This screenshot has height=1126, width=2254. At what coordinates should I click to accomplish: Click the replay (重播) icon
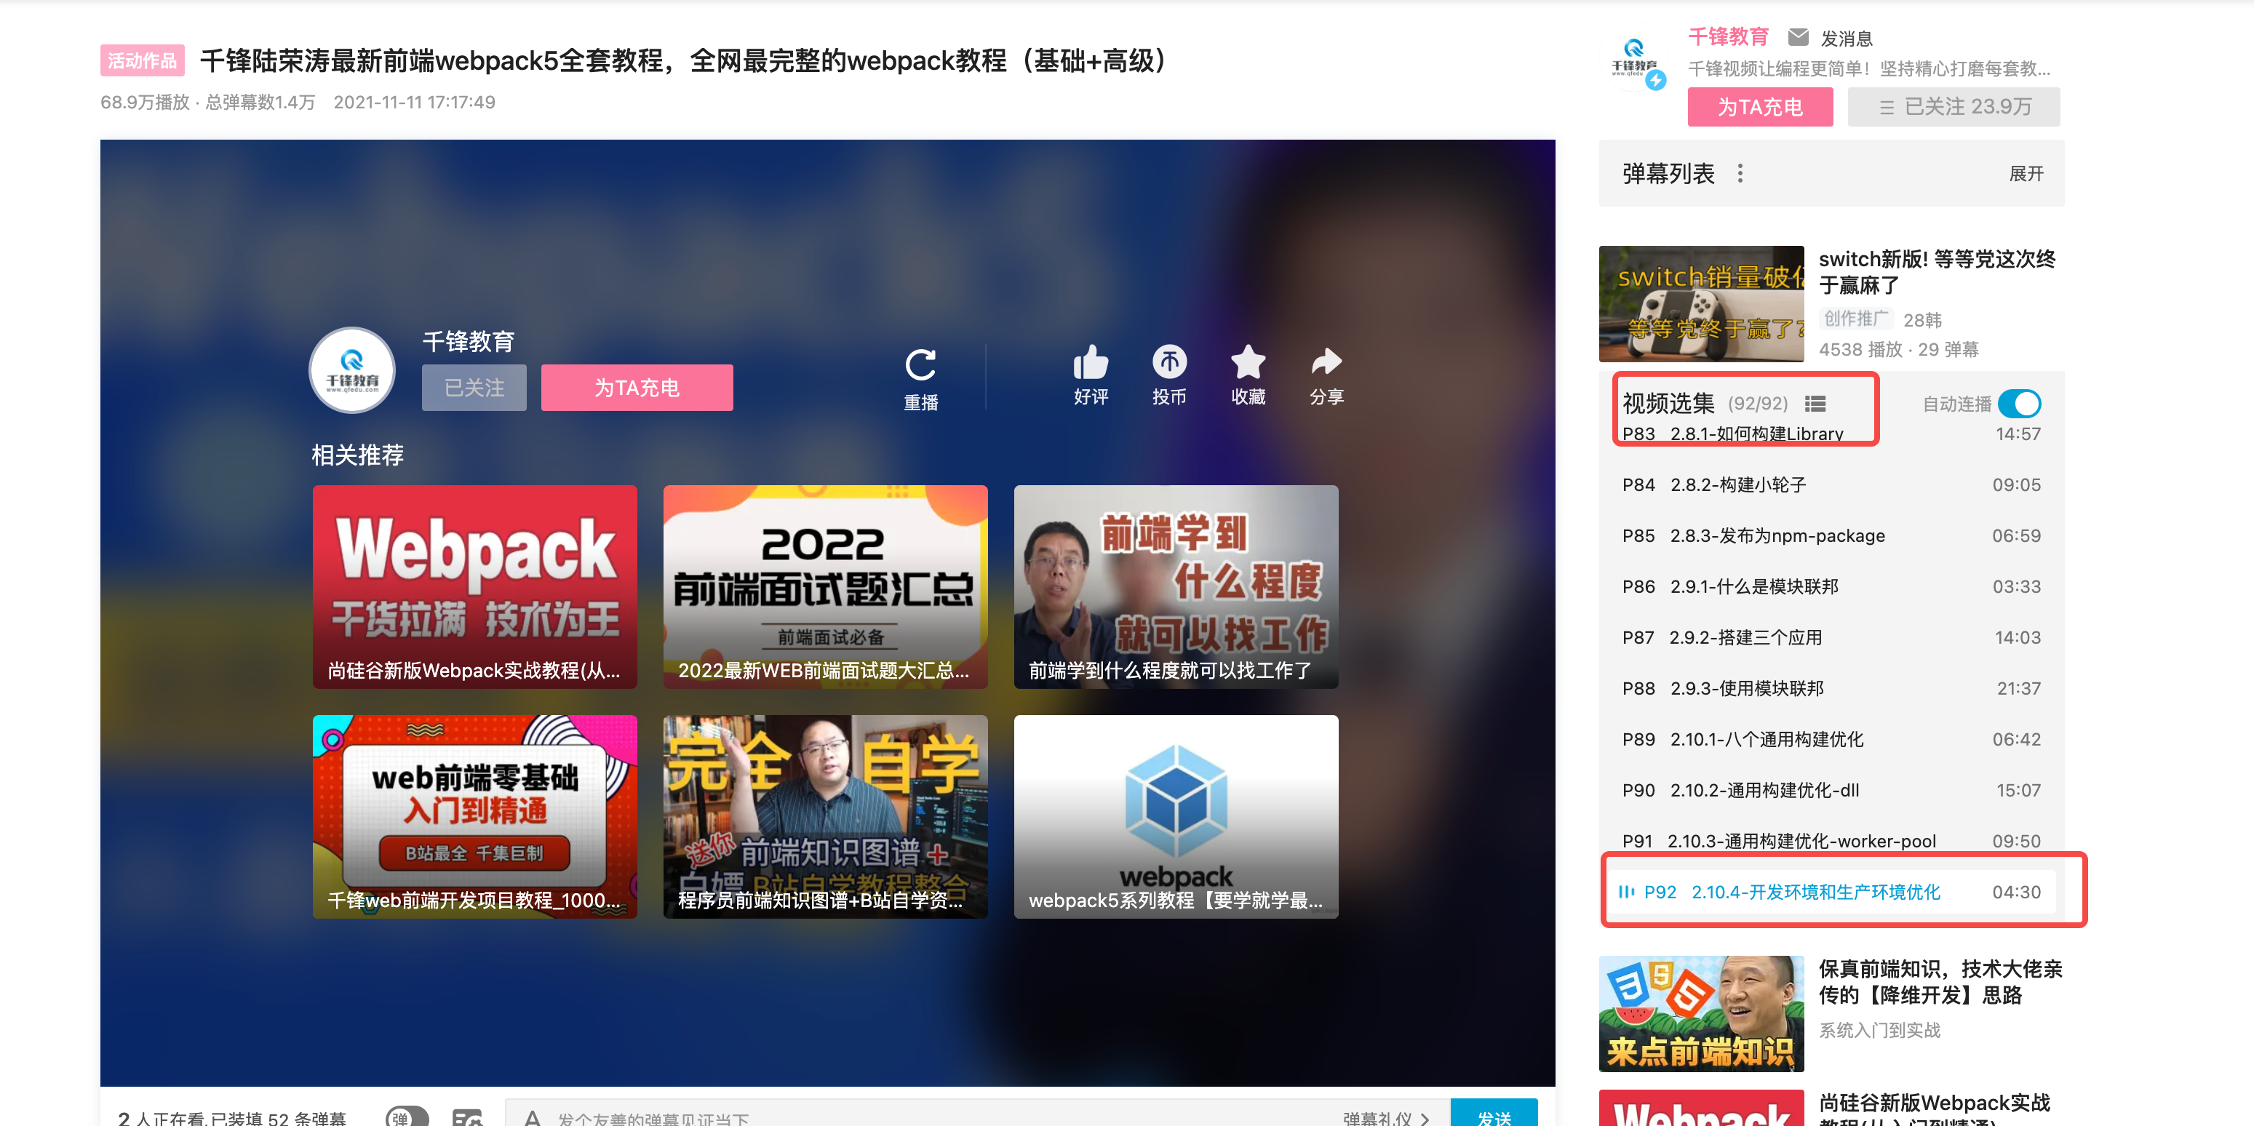[920, 365]
